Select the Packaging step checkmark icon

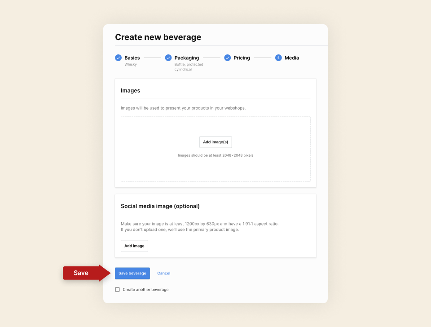(x=168, y=57)
